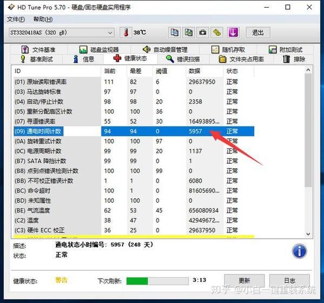Click the camera save screenshot icon
This screenshot has height=303, width=324.
point(202,32)
